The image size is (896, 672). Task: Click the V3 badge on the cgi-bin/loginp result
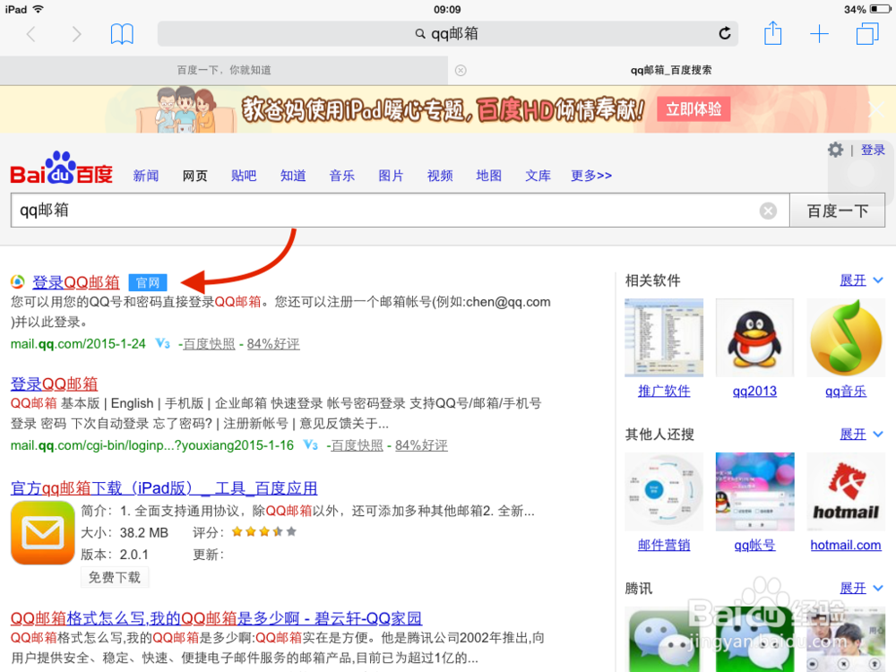coord(311,445)
